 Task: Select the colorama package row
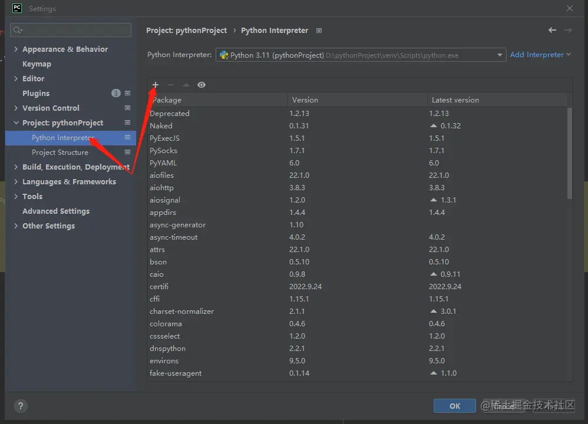pos(358,323)
